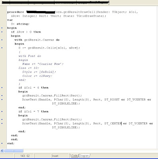The width and height of the screenshot is (158, 159).
Task: Click the 'with grdResult.Canvas do' line
Action: click(37, 40)
